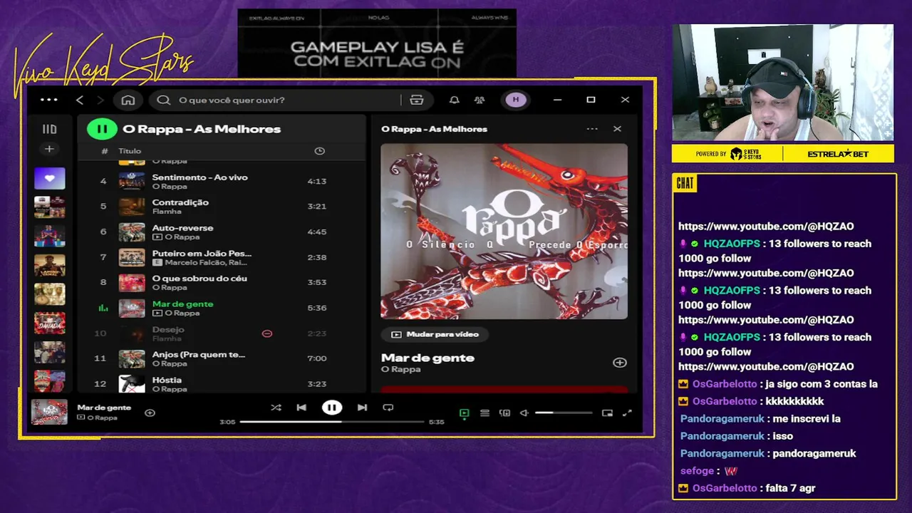Open Marcelo Falcão artist link
912x513 pixels.
196,262
